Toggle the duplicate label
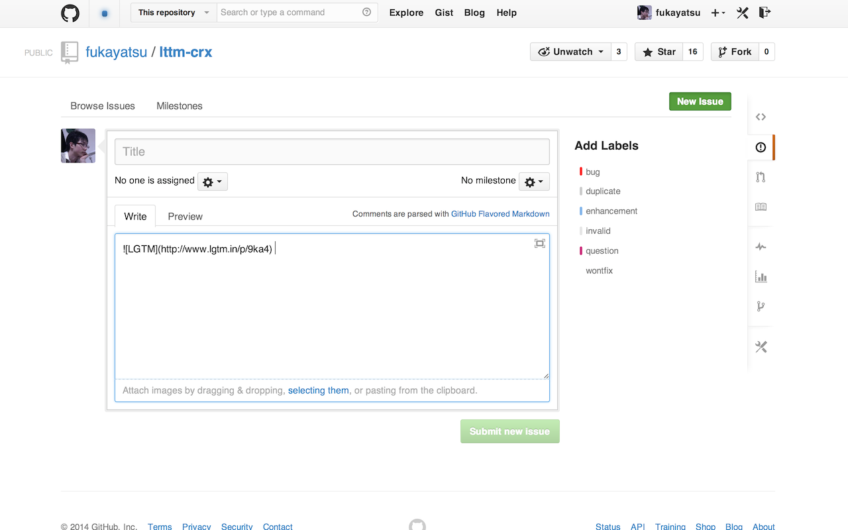 tap(603, 191)
